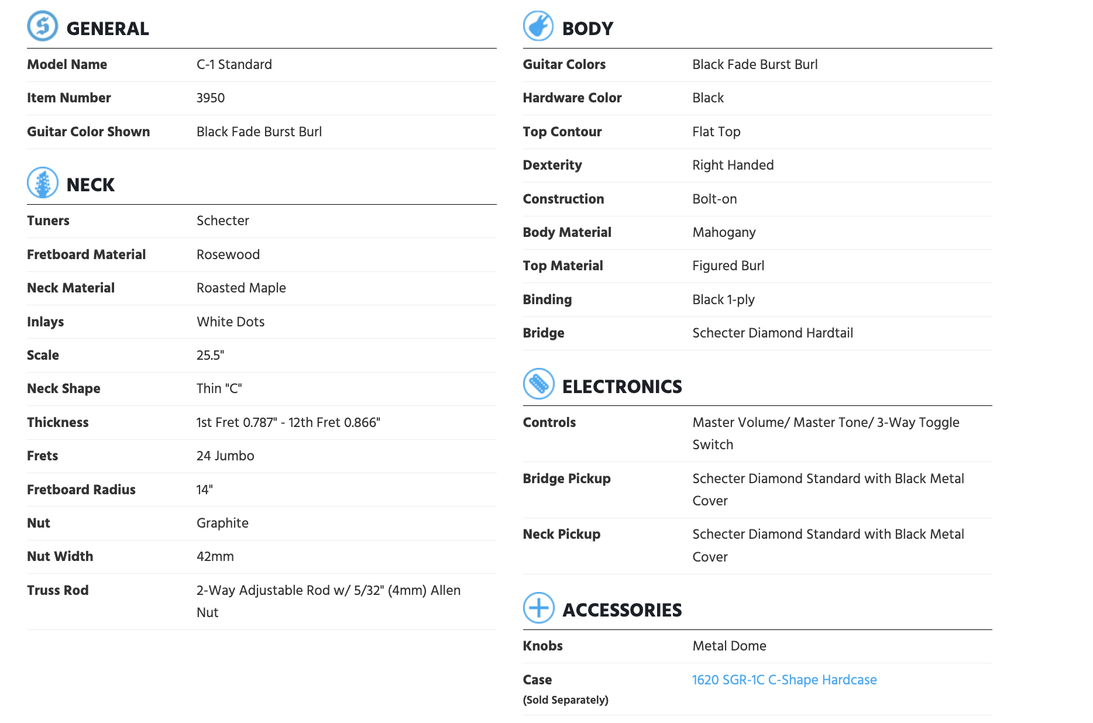The width and height of the screenshot is (1093, 723).
Task: Click the Case (Sold Separately) label
Action: click(566, 689)
